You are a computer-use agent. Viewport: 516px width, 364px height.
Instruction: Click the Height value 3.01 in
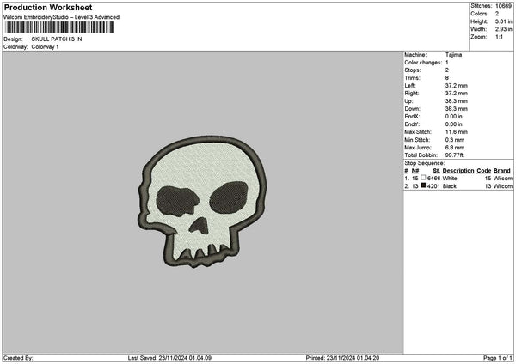coord(503,21)
